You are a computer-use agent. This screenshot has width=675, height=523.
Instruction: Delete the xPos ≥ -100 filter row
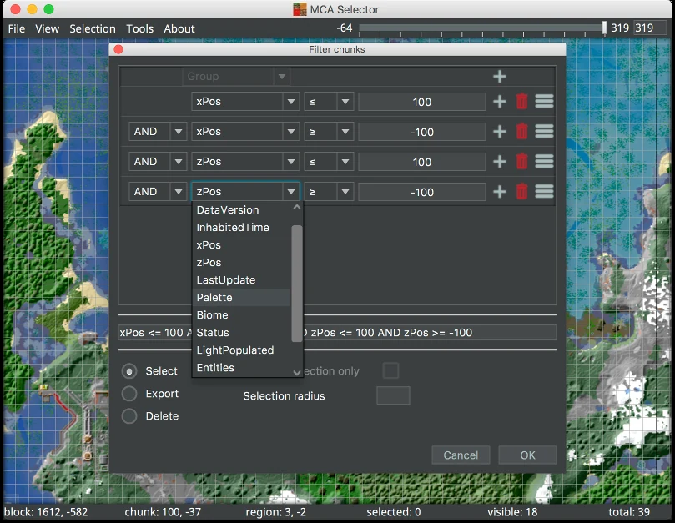521,131
